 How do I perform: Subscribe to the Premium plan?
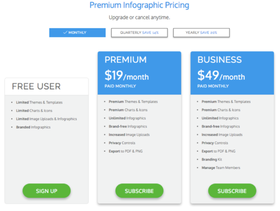click(x=140, y=191)
